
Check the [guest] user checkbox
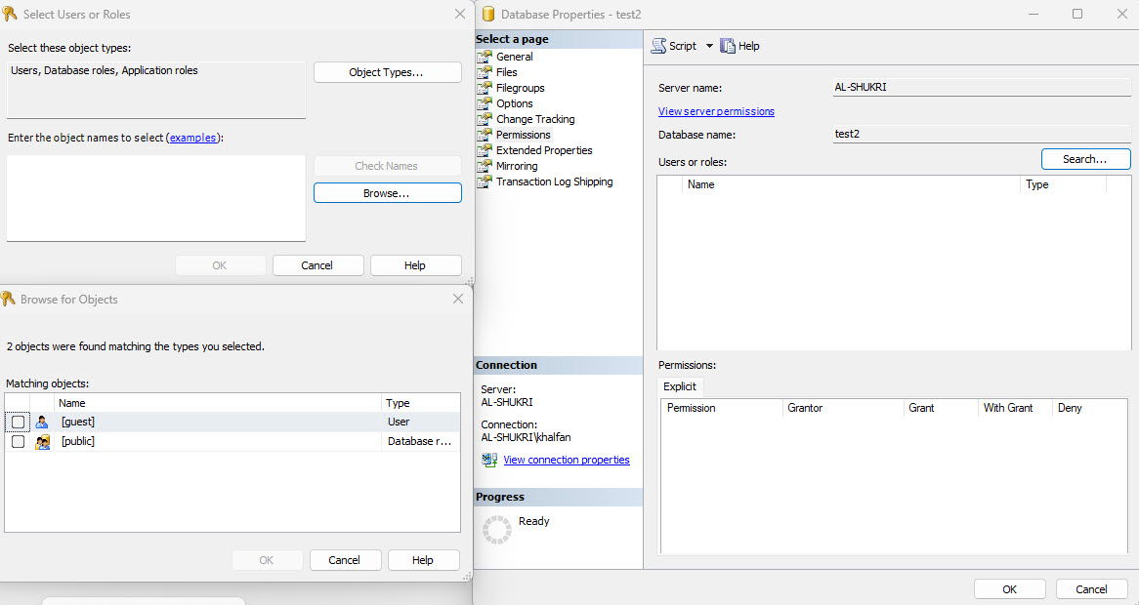[x=19, y=423]
